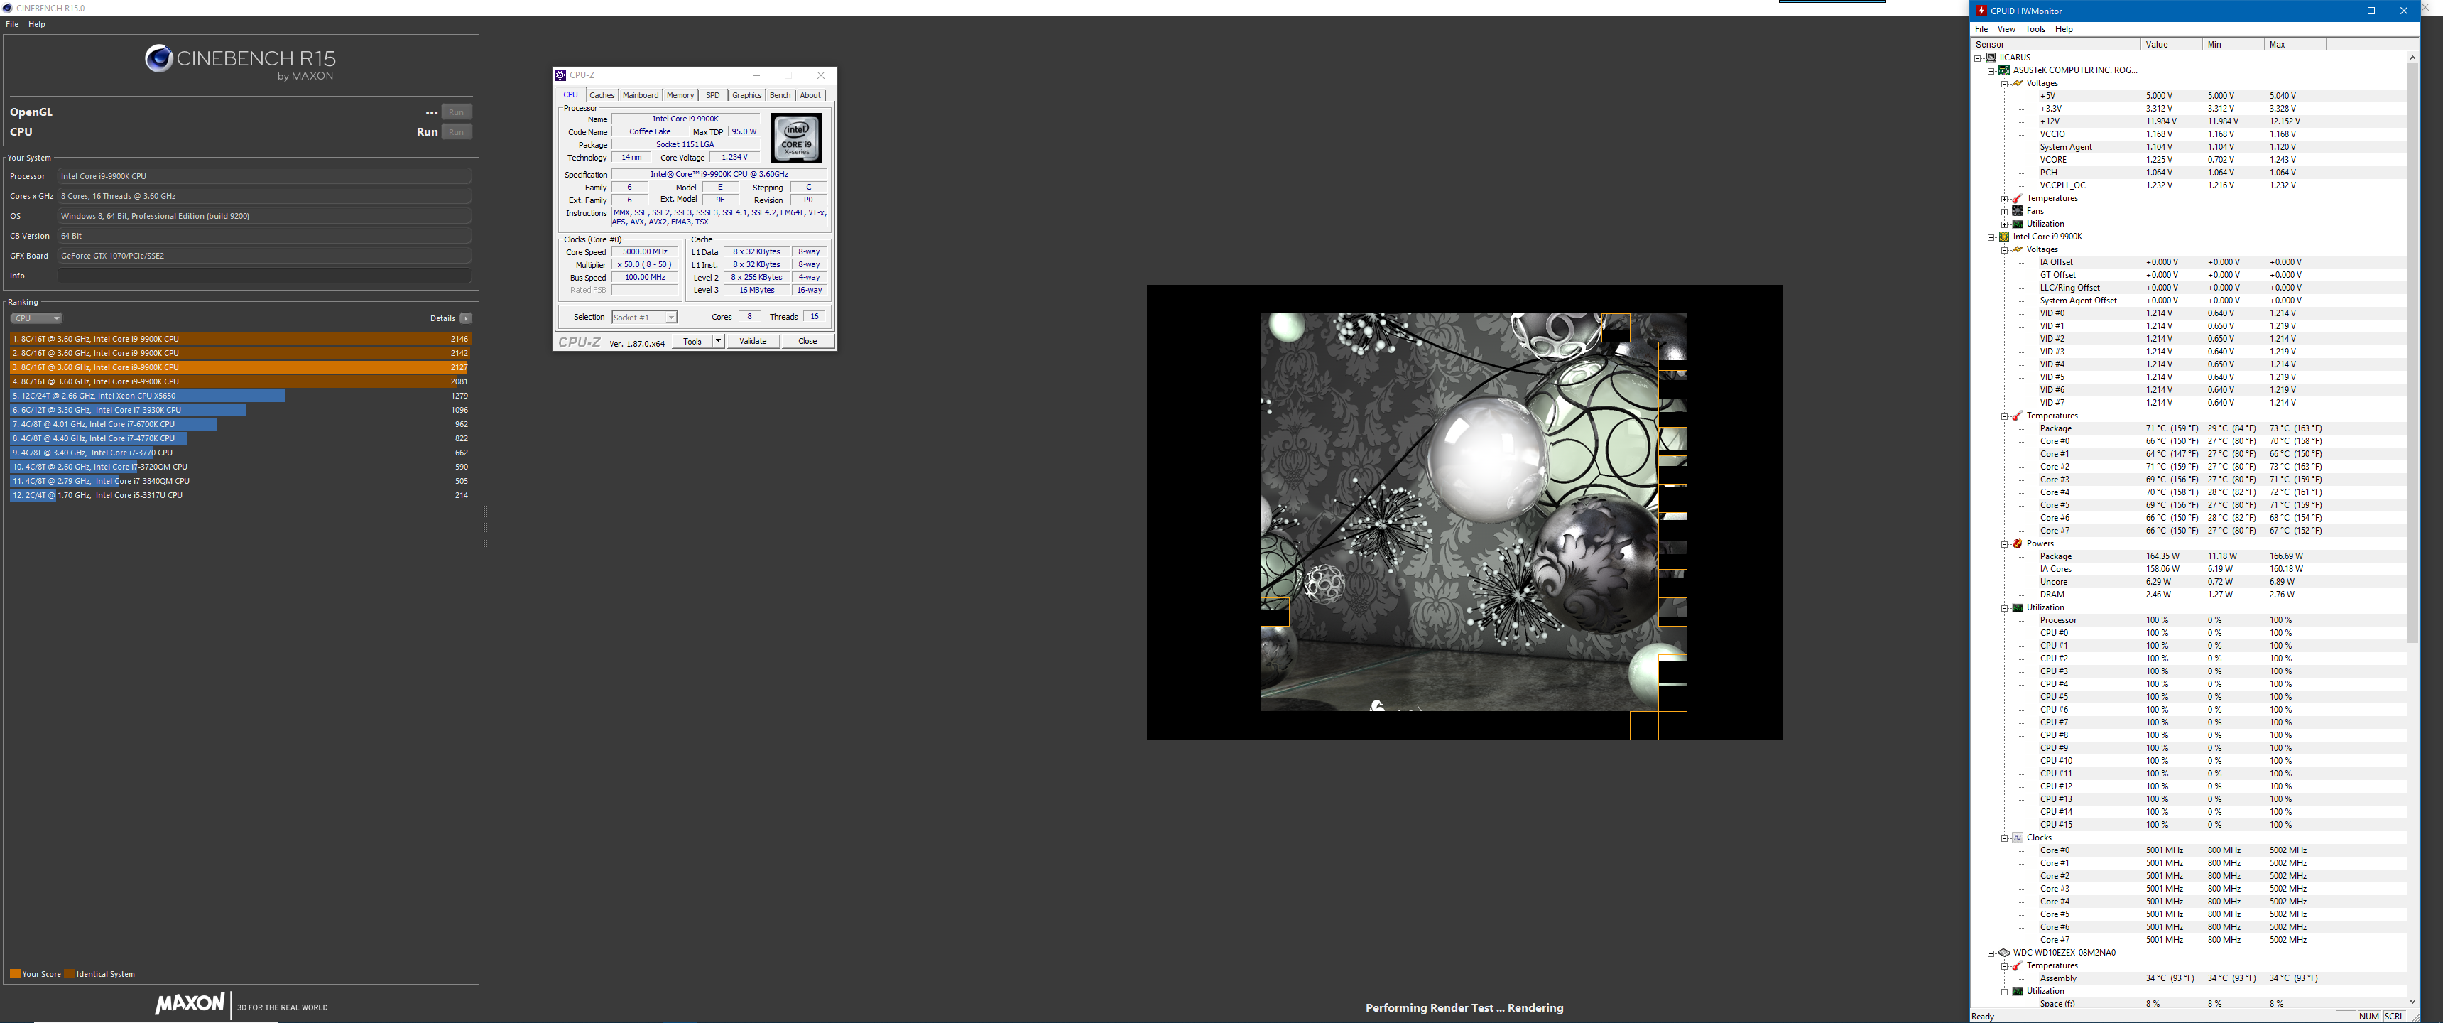The height and width of the screenshot is (1023, 2443).
Task: Click the orange Your Score legend swatch
Action: click(15, 974)
